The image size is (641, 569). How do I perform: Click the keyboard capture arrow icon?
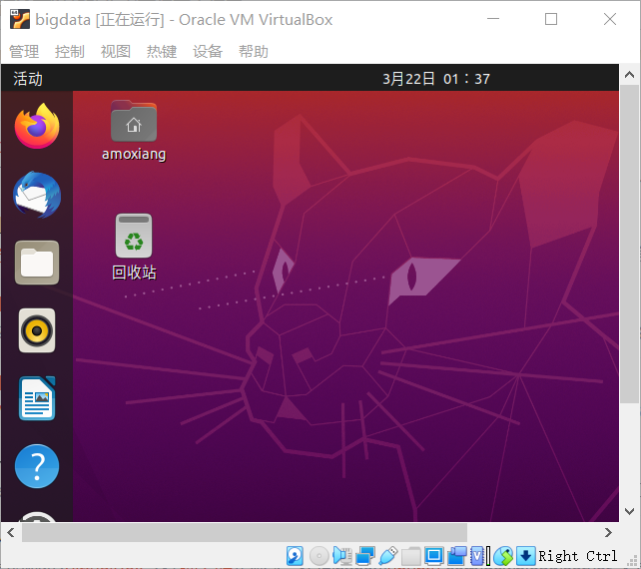pyautogui.click(x=526, y=556)
